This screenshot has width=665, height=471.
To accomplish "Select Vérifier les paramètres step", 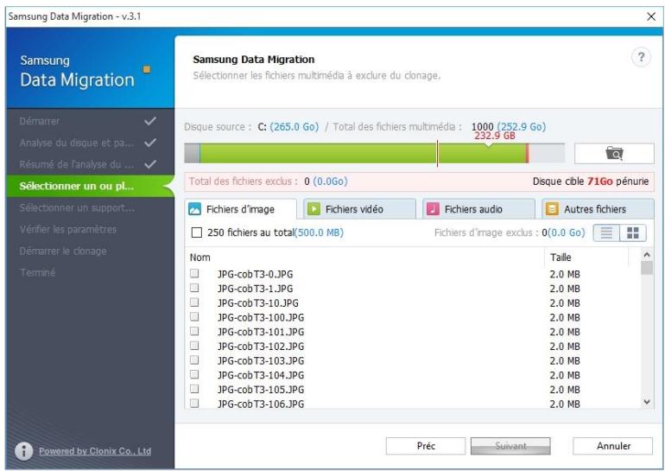I will click(91, 229).
